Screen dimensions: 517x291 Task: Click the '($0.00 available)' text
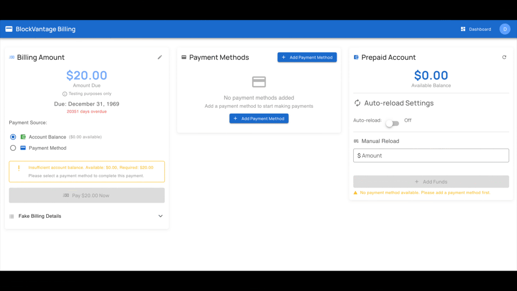click(85, 137)
